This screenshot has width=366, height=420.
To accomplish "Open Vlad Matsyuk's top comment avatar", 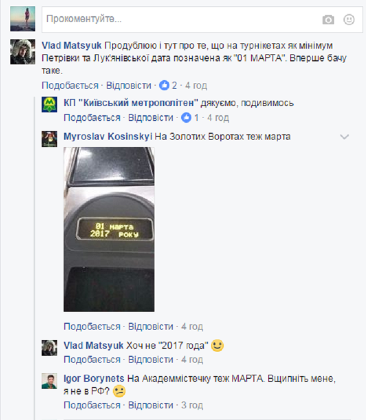I will (23, 52).
